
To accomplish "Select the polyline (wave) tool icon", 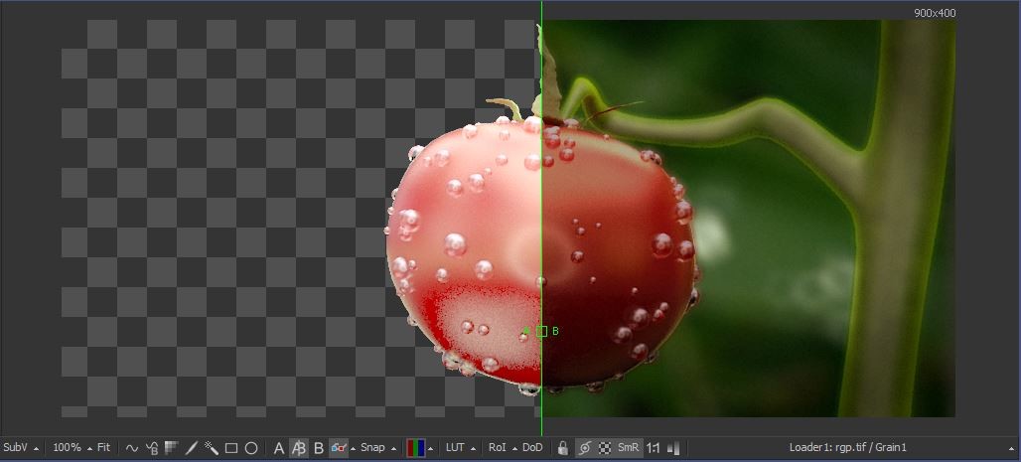I will pos(132,448).
